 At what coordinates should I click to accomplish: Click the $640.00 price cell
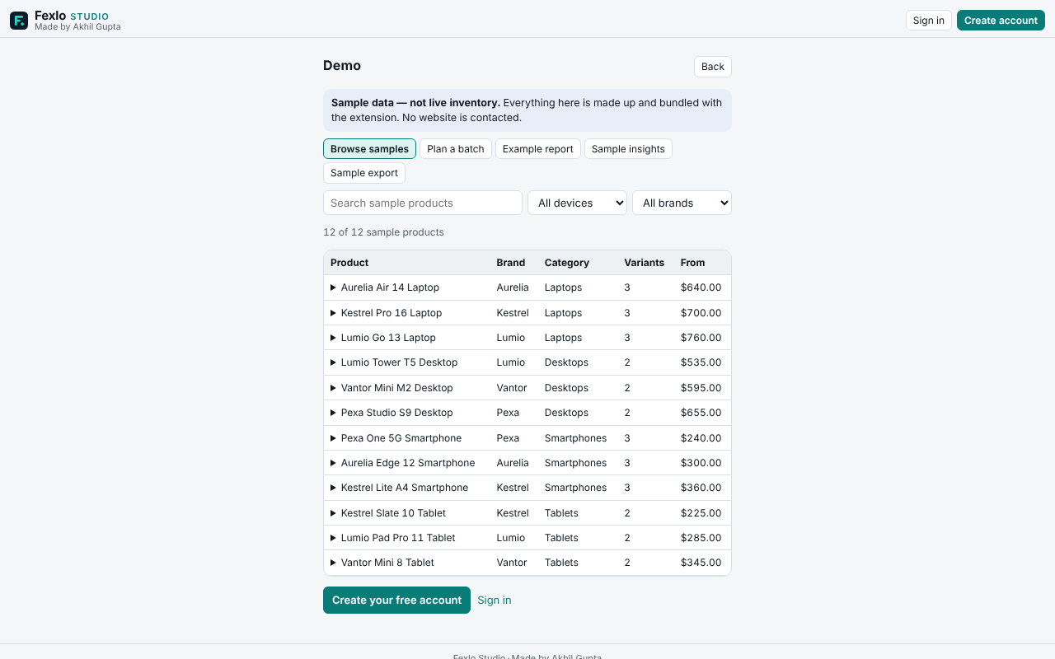point(701,287)
